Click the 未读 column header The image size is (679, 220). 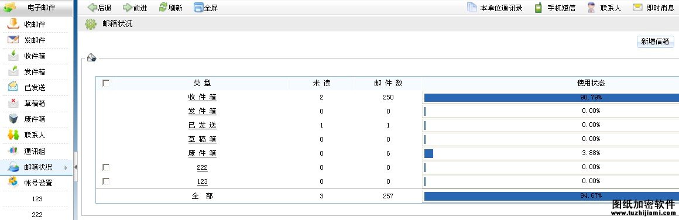[x=321, y=83]
